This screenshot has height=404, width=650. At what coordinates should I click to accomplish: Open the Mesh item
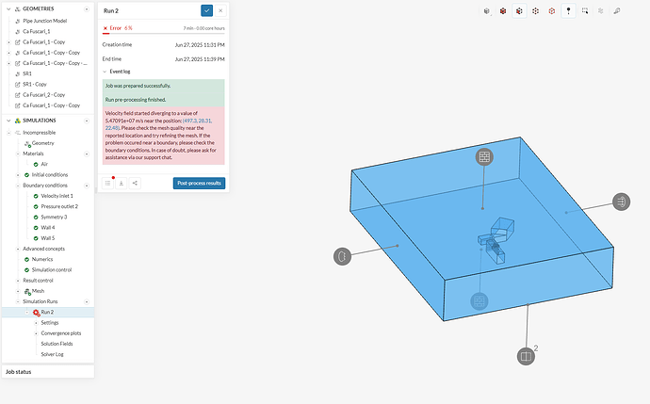(x=38, y=291)
